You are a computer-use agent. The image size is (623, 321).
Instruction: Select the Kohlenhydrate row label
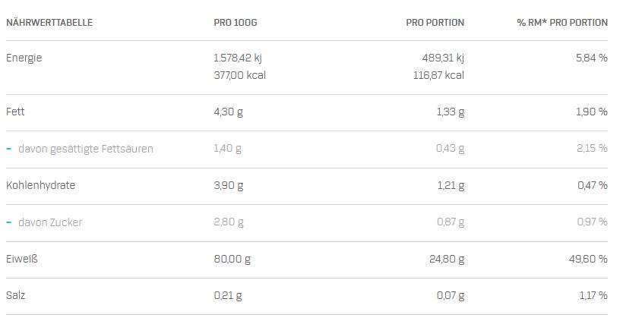pyautogui.click(x=41, y=185)
